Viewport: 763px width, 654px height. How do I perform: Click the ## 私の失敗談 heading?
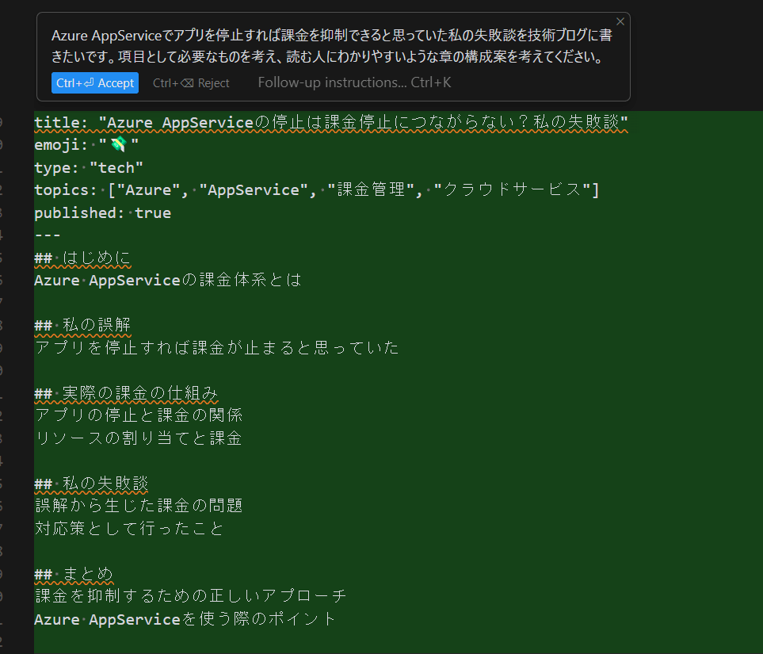tap(91, 484)
